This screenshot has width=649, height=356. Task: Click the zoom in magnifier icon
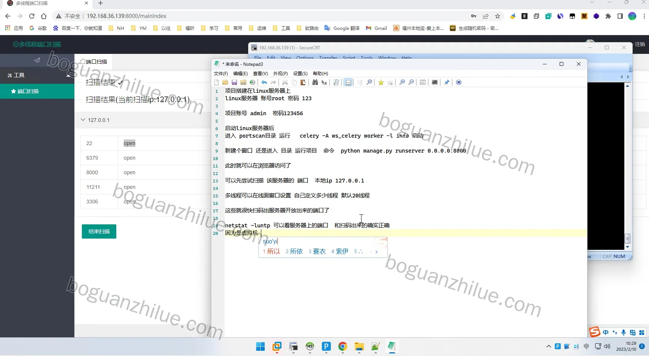402,82
